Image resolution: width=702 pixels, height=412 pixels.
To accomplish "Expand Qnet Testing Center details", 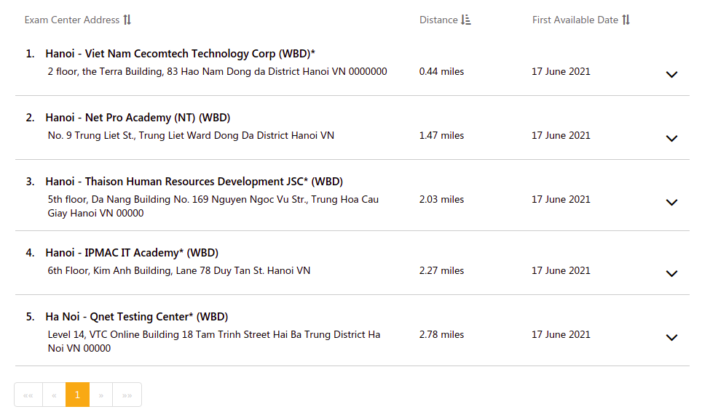I will point(671,337).
